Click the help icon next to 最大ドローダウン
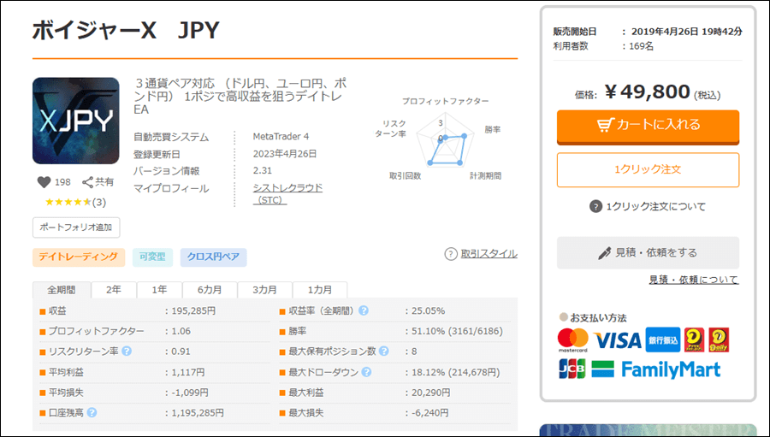This screenshot has width=770, height=437. [x=366, y=372]
